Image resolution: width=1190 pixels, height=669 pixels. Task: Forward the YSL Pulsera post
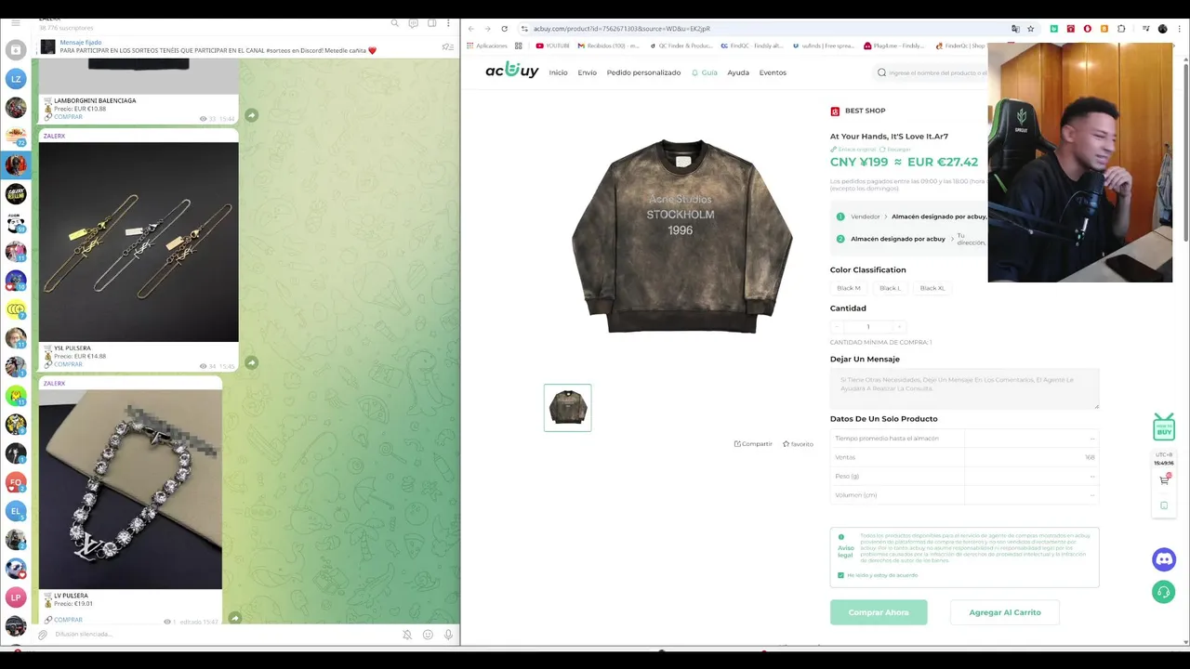[x=252, y=362]
